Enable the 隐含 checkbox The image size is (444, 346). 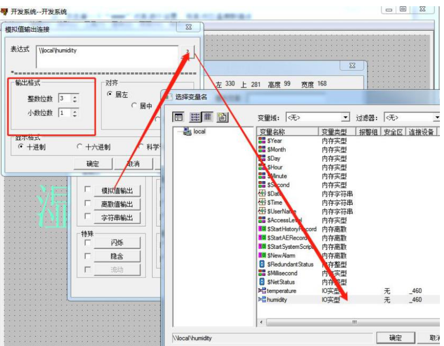(x=88, y=256)
